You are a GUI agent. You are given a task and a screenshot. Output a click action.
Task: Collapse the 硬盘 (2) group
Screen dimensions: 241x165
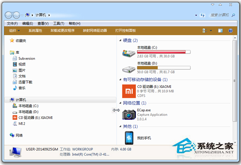120,40
